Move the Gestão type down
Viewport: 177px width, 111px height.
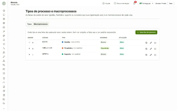(x=33, y=42)
